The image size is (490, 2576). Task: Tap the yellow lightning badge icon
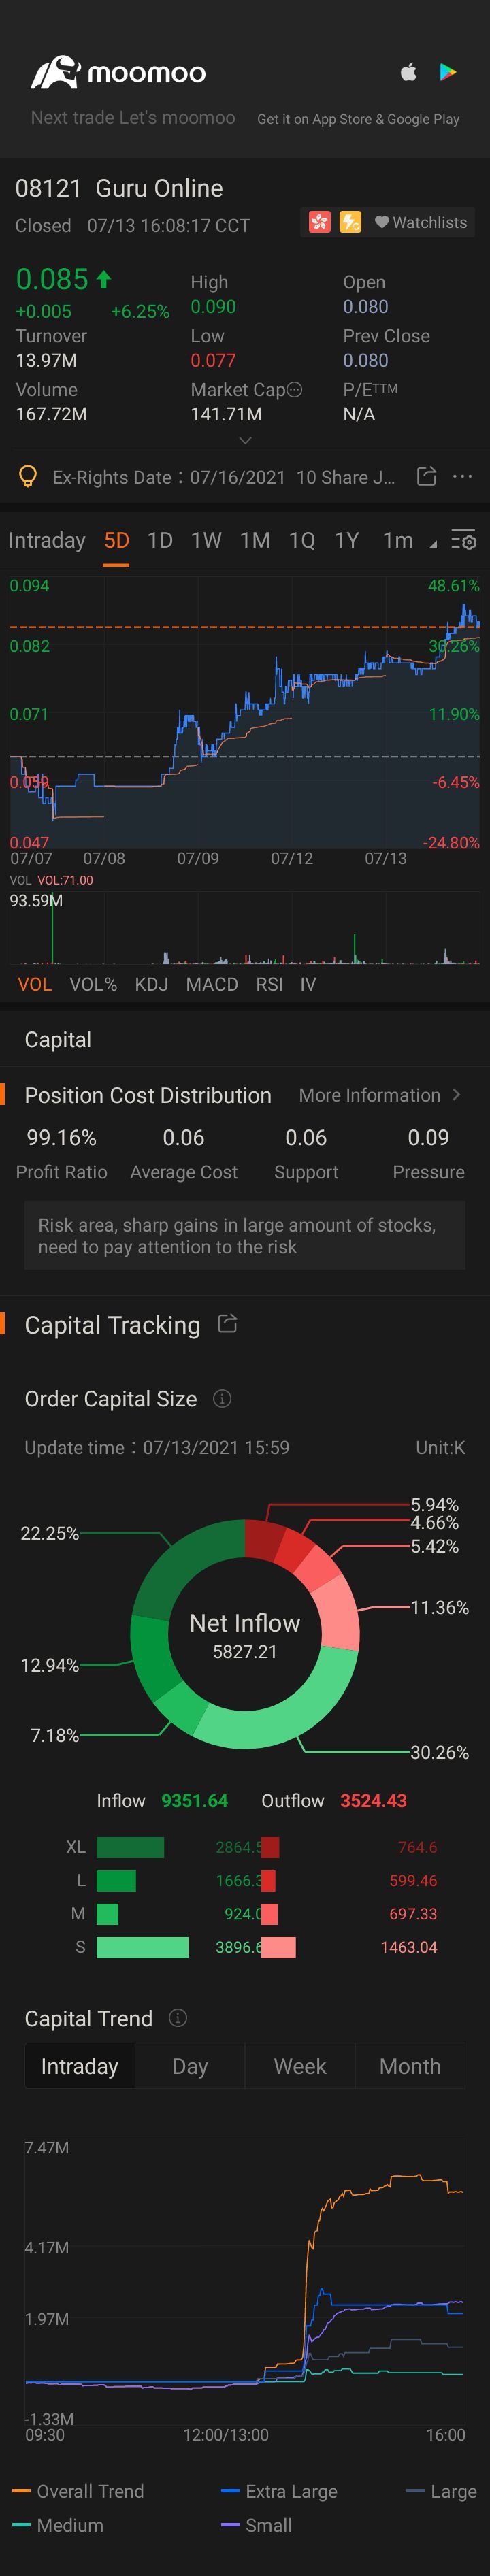350,222
